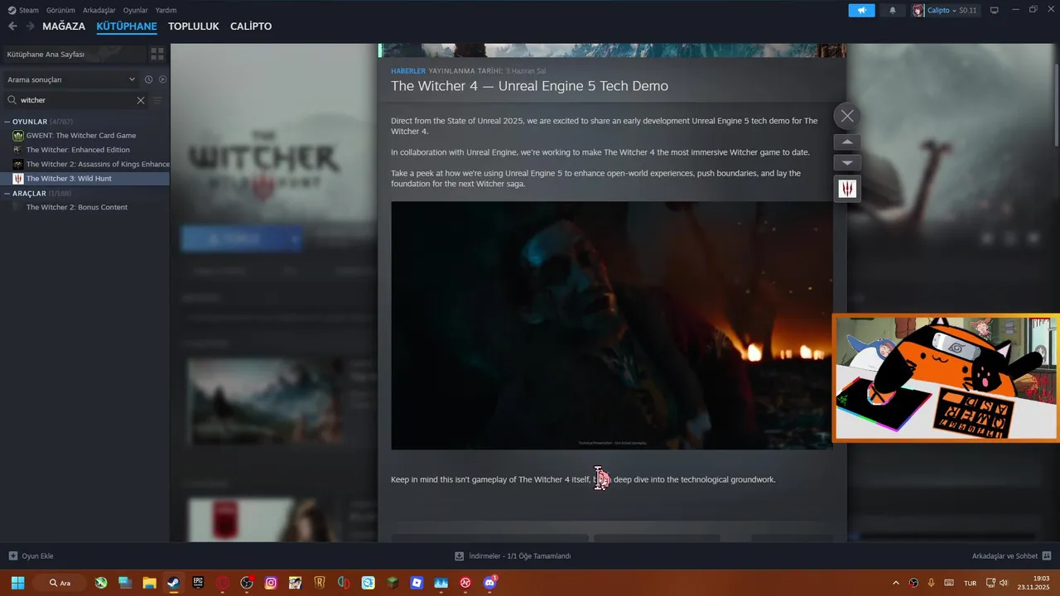Switch to Big Picture mode icon

tap(995, 10)
